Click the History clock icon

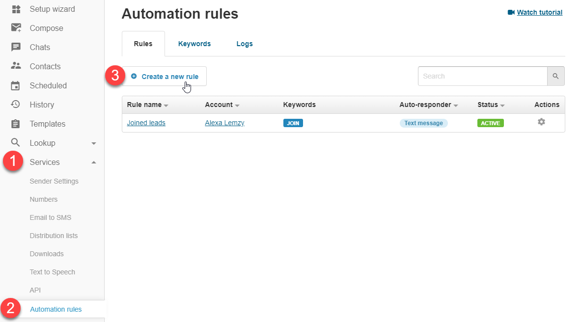tap(15, 105)
